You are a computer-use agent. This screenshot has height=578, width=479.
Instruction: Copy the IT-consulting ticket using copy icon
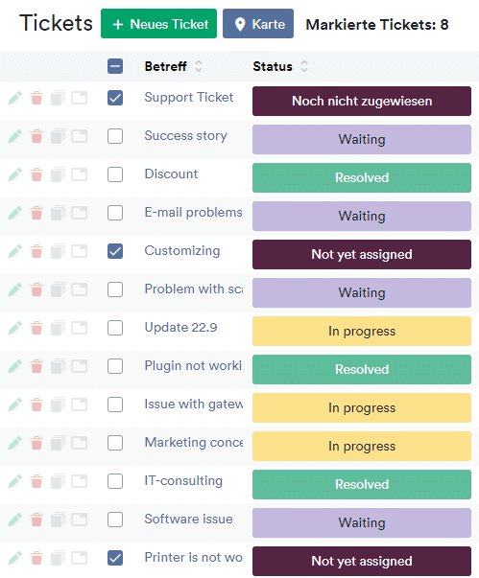(x=58, y=481)
